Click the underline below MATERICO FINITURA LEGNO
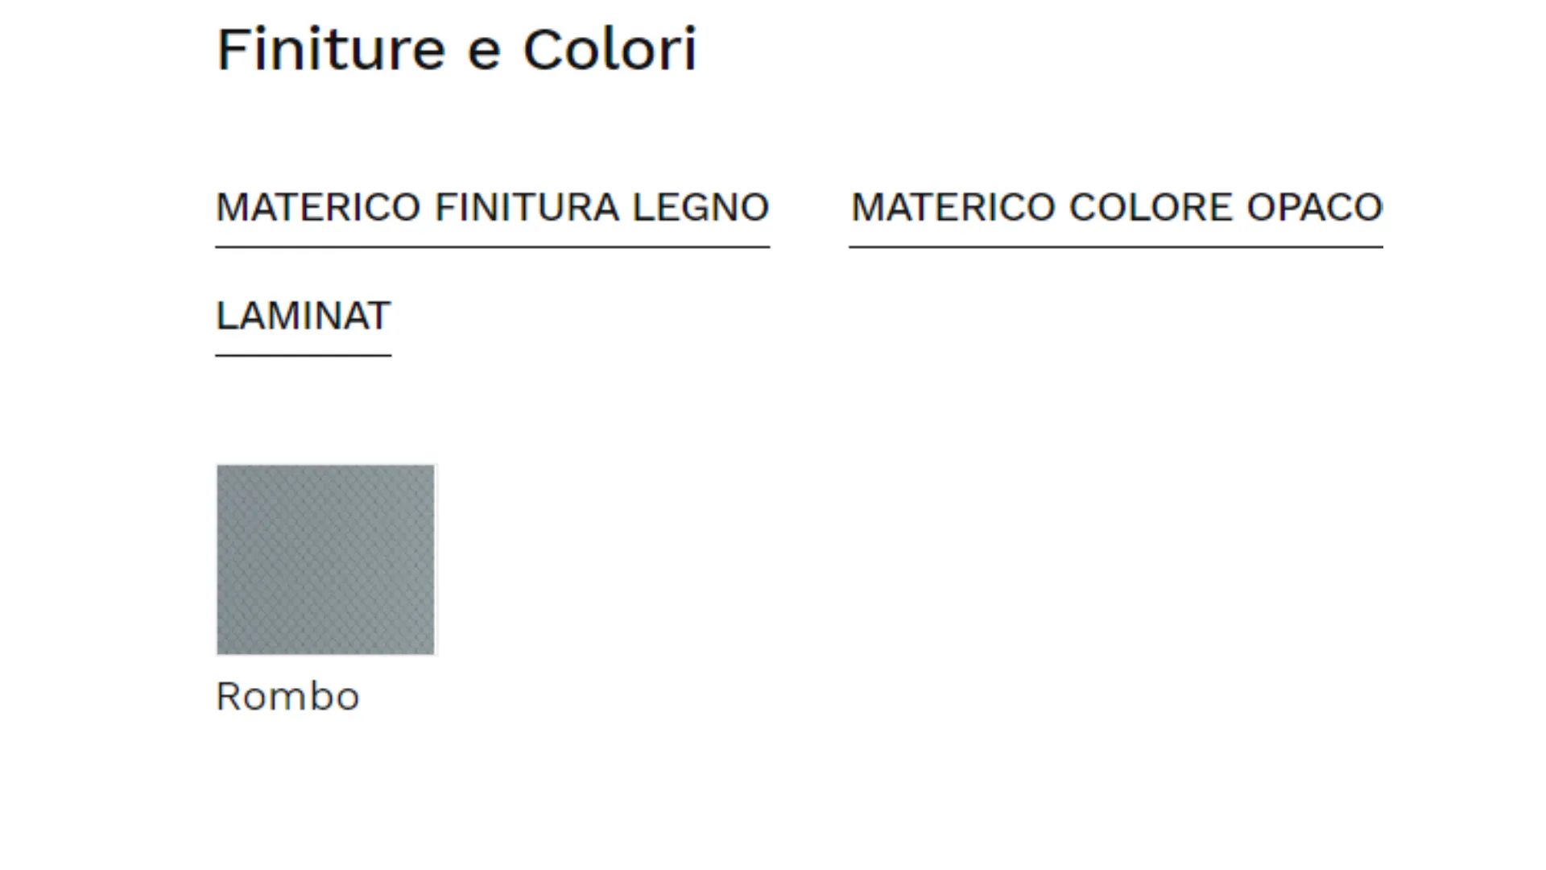 pos(492,247)
